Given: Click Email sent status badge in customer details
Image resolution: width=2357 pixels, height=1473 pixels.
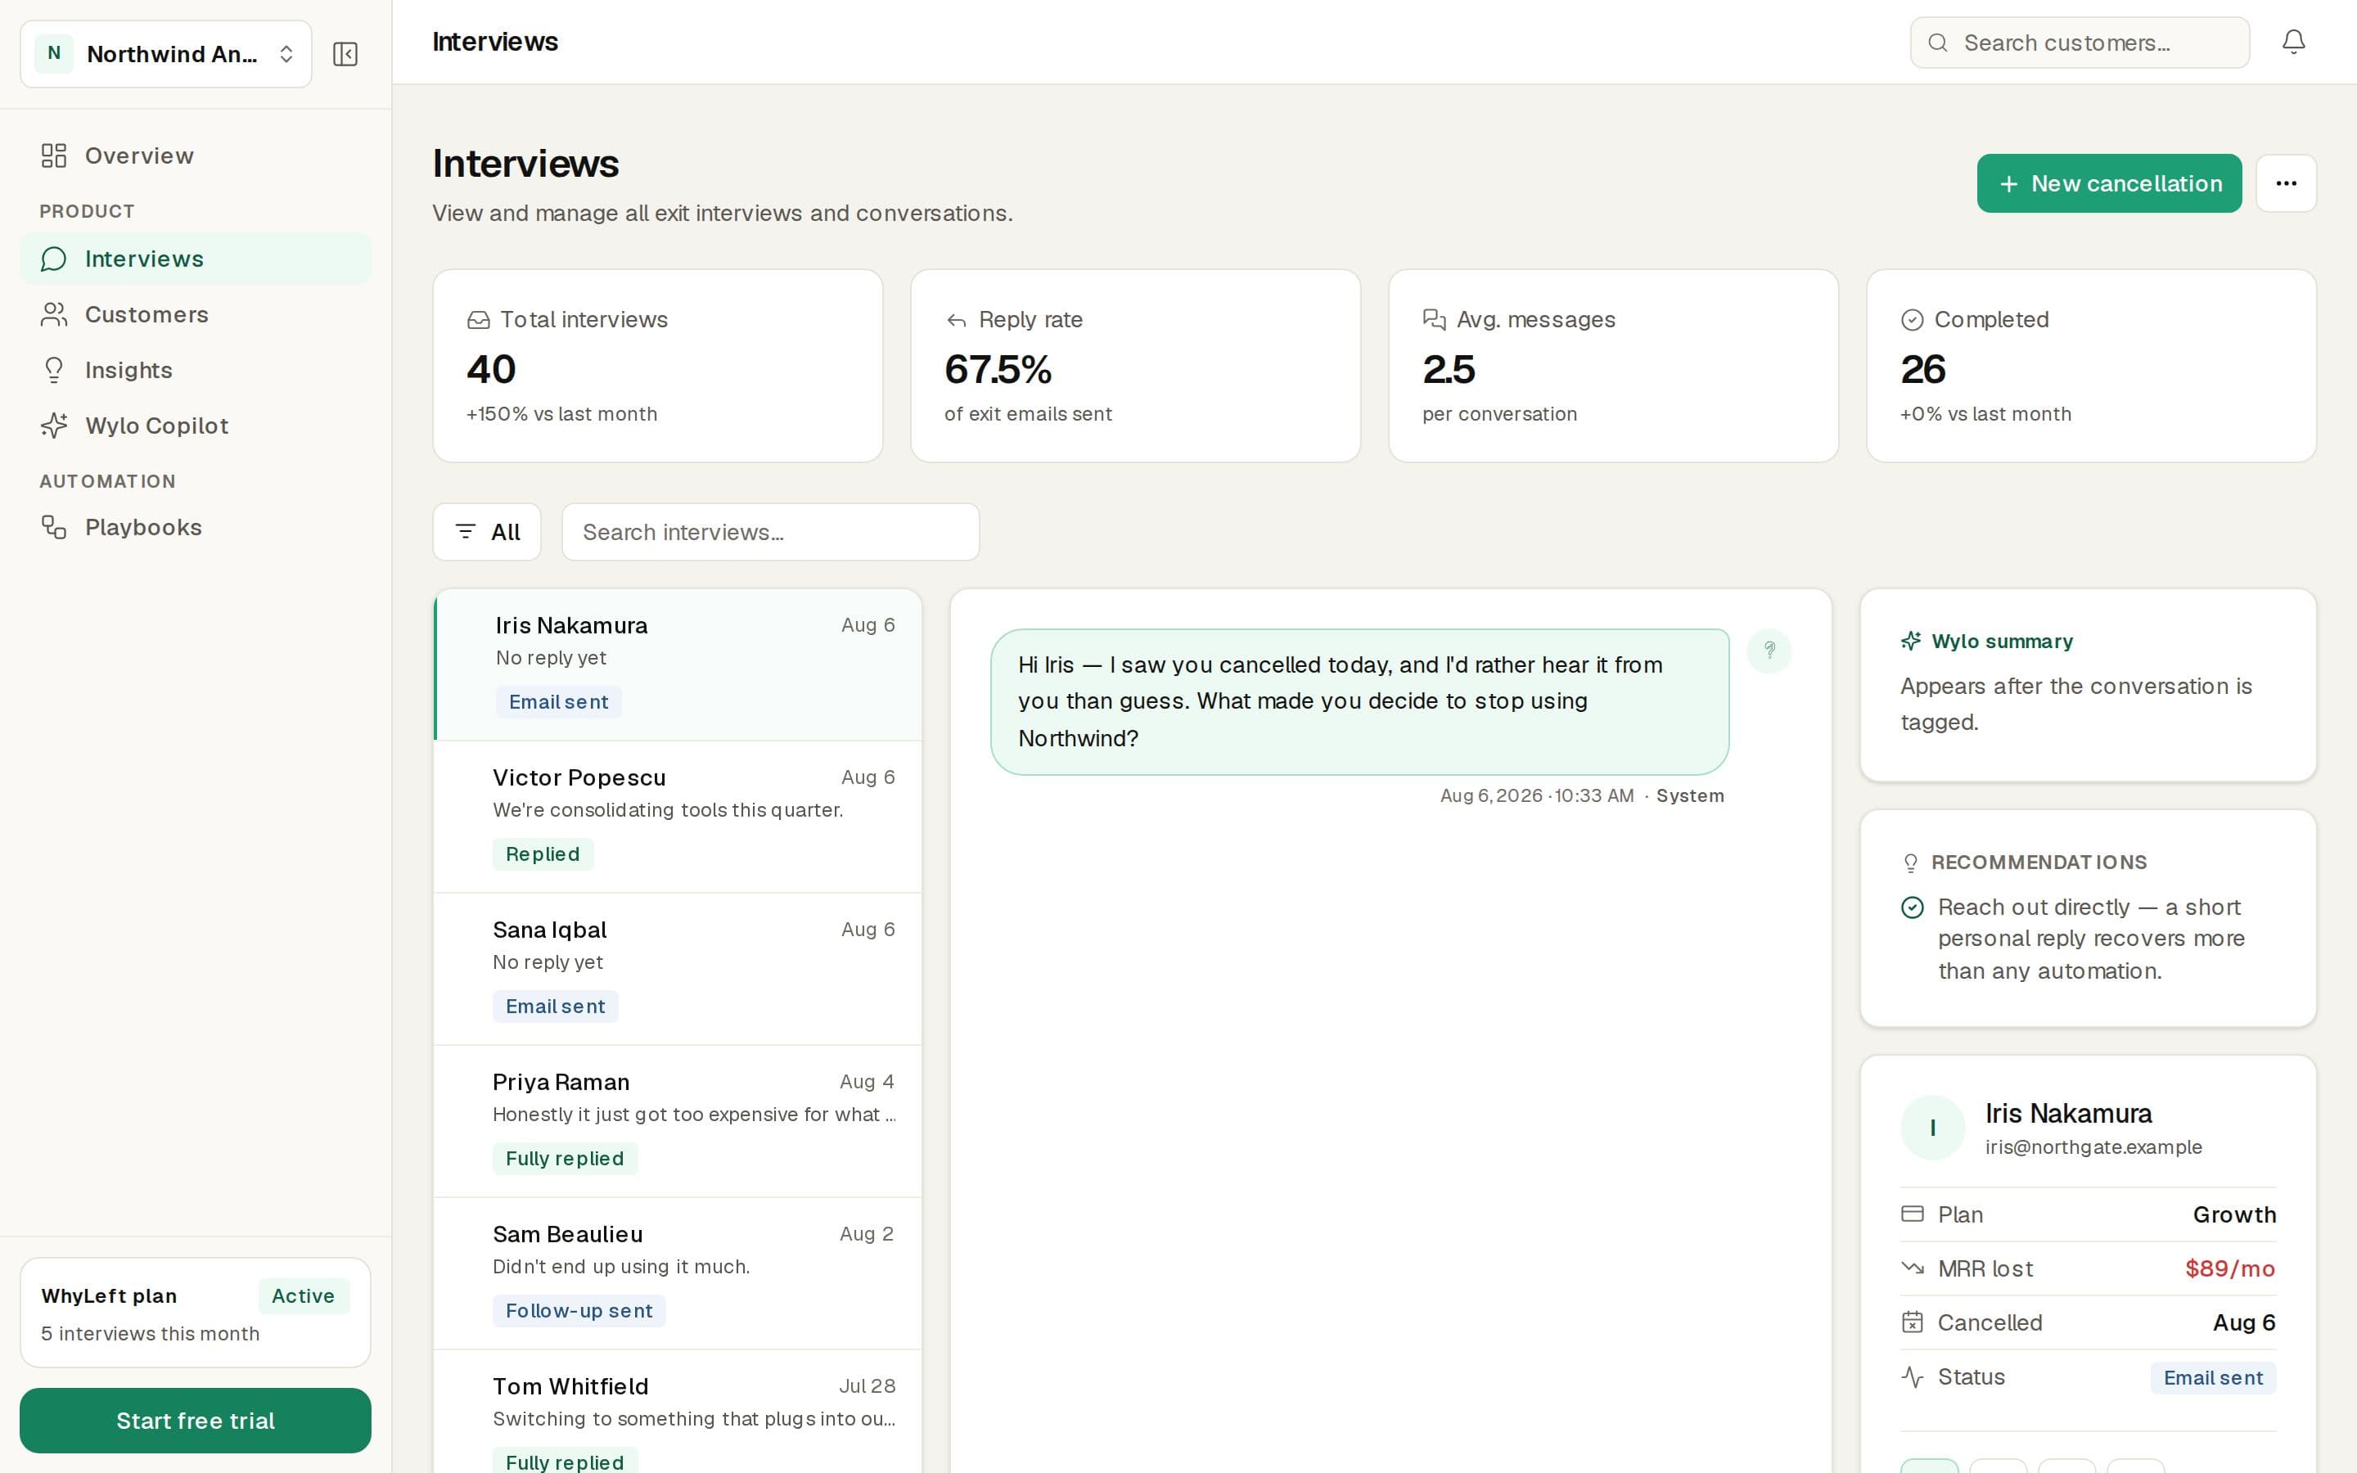Looking at the screenshot, I should 2213,1377.
